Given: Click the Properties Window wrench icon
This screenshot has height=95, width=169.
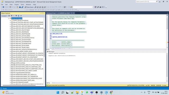Looking at the screenshot, I should pos(98,7).
